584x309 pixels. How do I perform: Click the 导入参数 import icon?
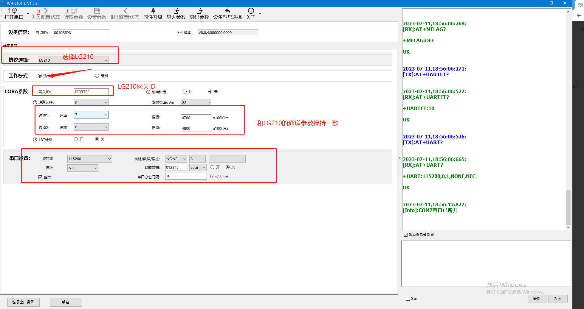pos(176,11)
